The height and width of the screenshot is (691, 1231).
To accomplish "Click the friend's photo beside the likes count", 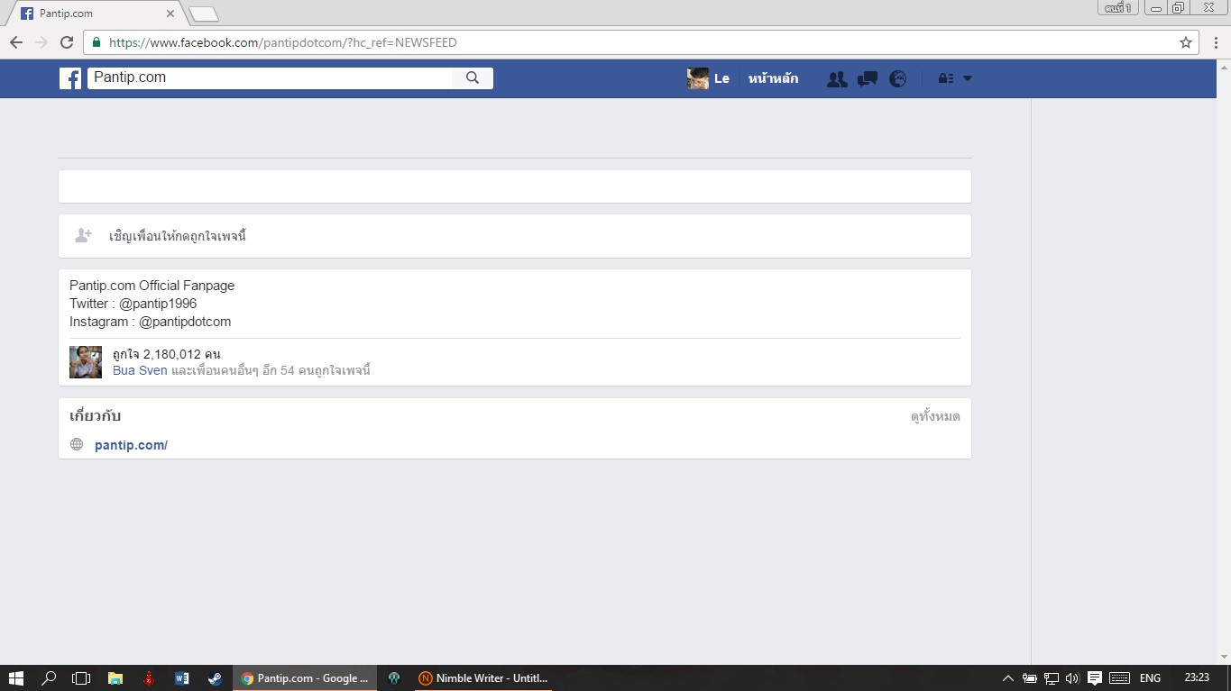I will pos(86,362).
